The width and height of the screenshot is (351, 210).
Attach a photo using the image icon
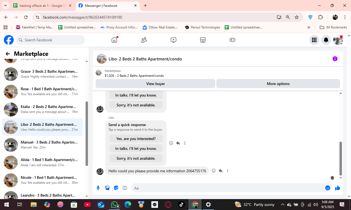tap(107, 188)
